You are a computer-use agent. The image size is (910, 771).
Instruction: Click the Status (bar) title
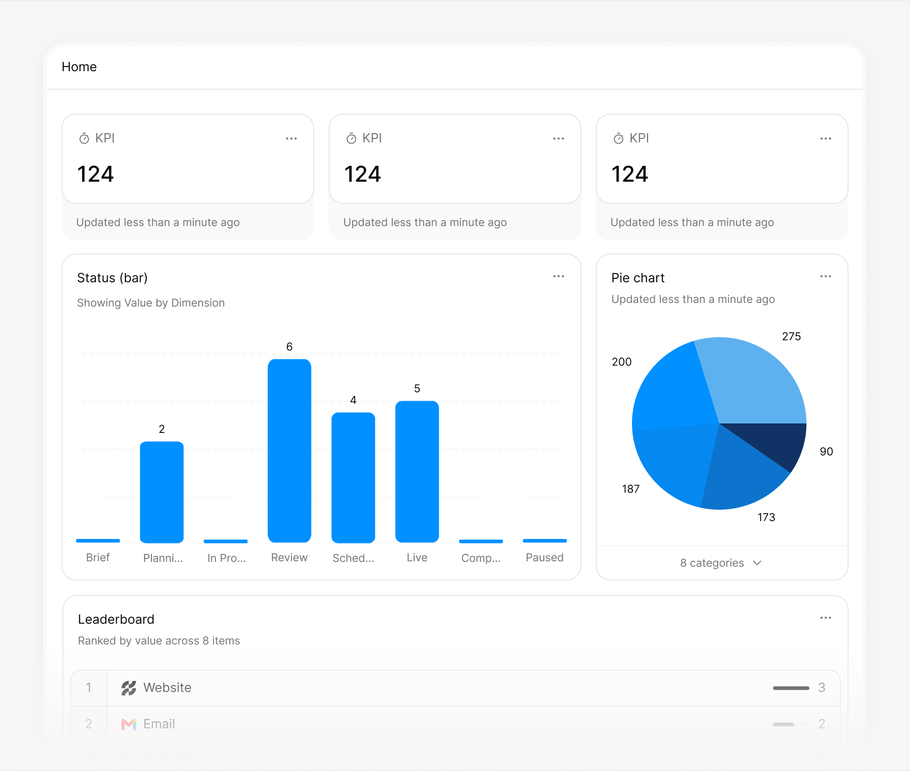(112, 278)
